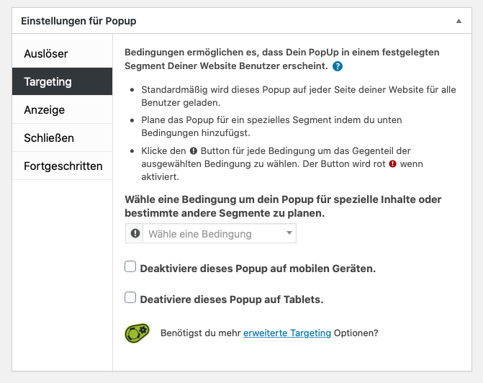483x383 pixels.
Task: Click the red exclamation icon in instructions
Action: (x=392, y=164)
